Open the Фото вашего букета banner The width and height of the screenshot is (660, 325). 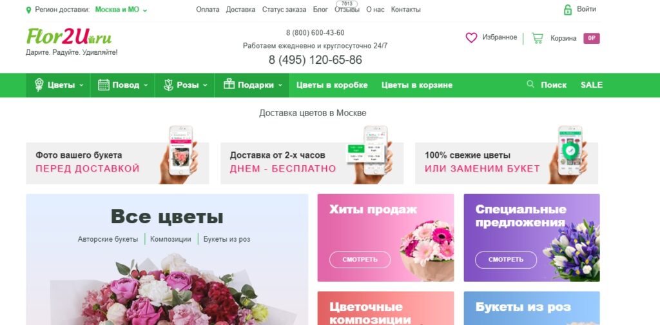[117, 163]
